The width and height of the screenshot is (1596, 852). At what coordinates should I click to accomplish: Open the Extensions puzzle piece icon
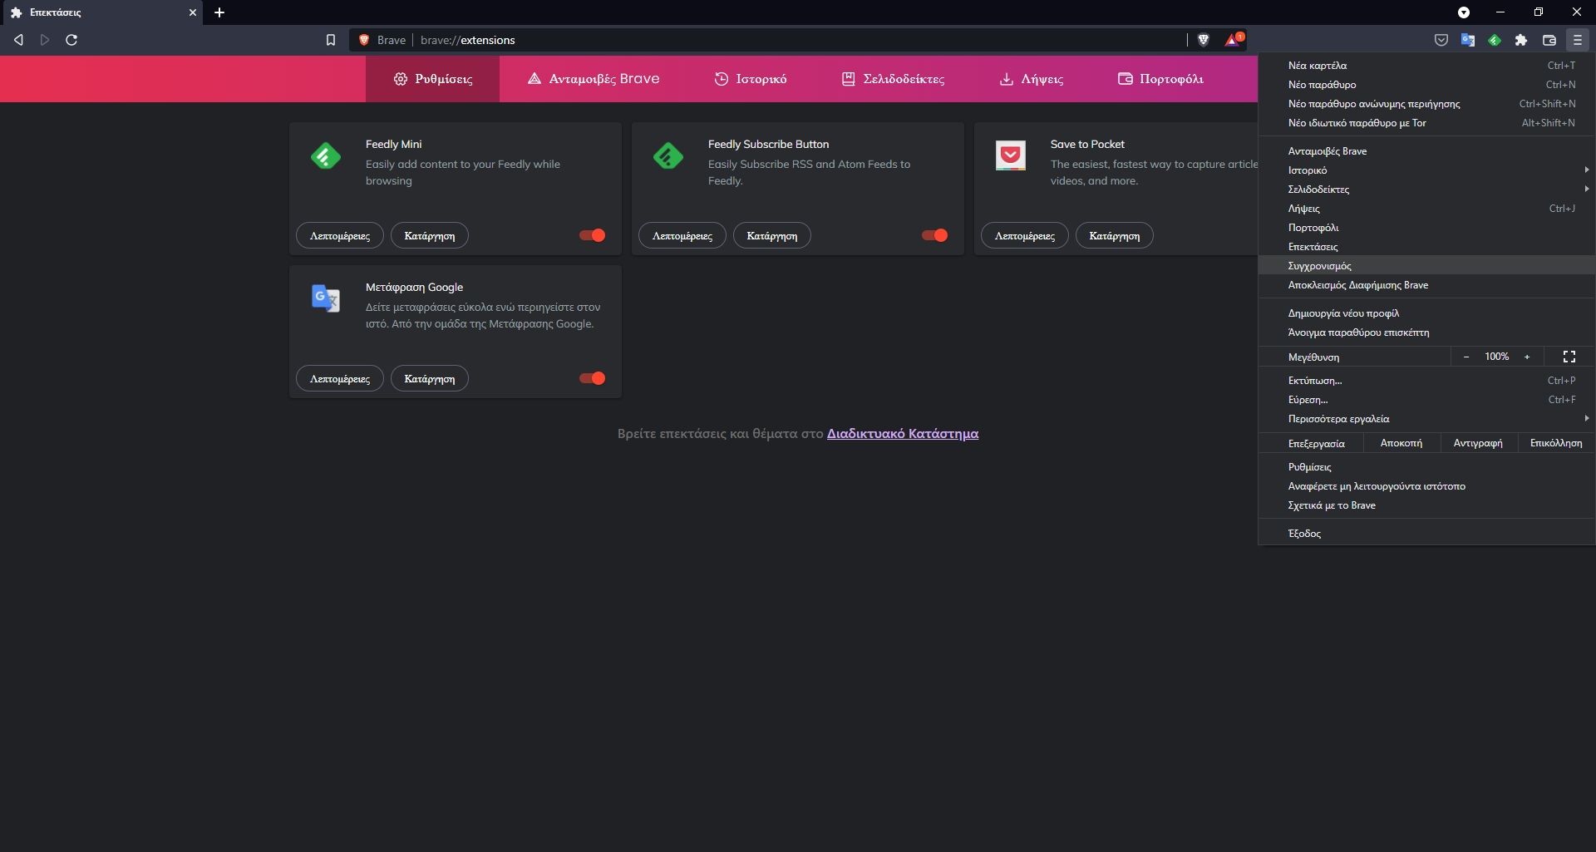point(1521,40)
